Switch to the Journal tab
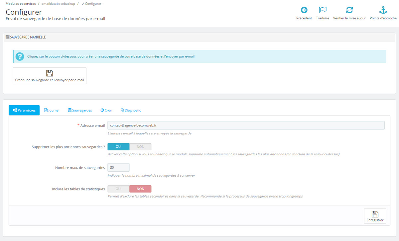Screen dimensions: 399x241 (x=52, y=110)
